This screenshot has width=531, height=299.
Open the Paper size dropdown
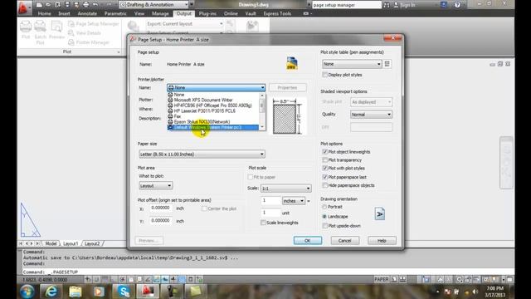click(x=202, y=154)
